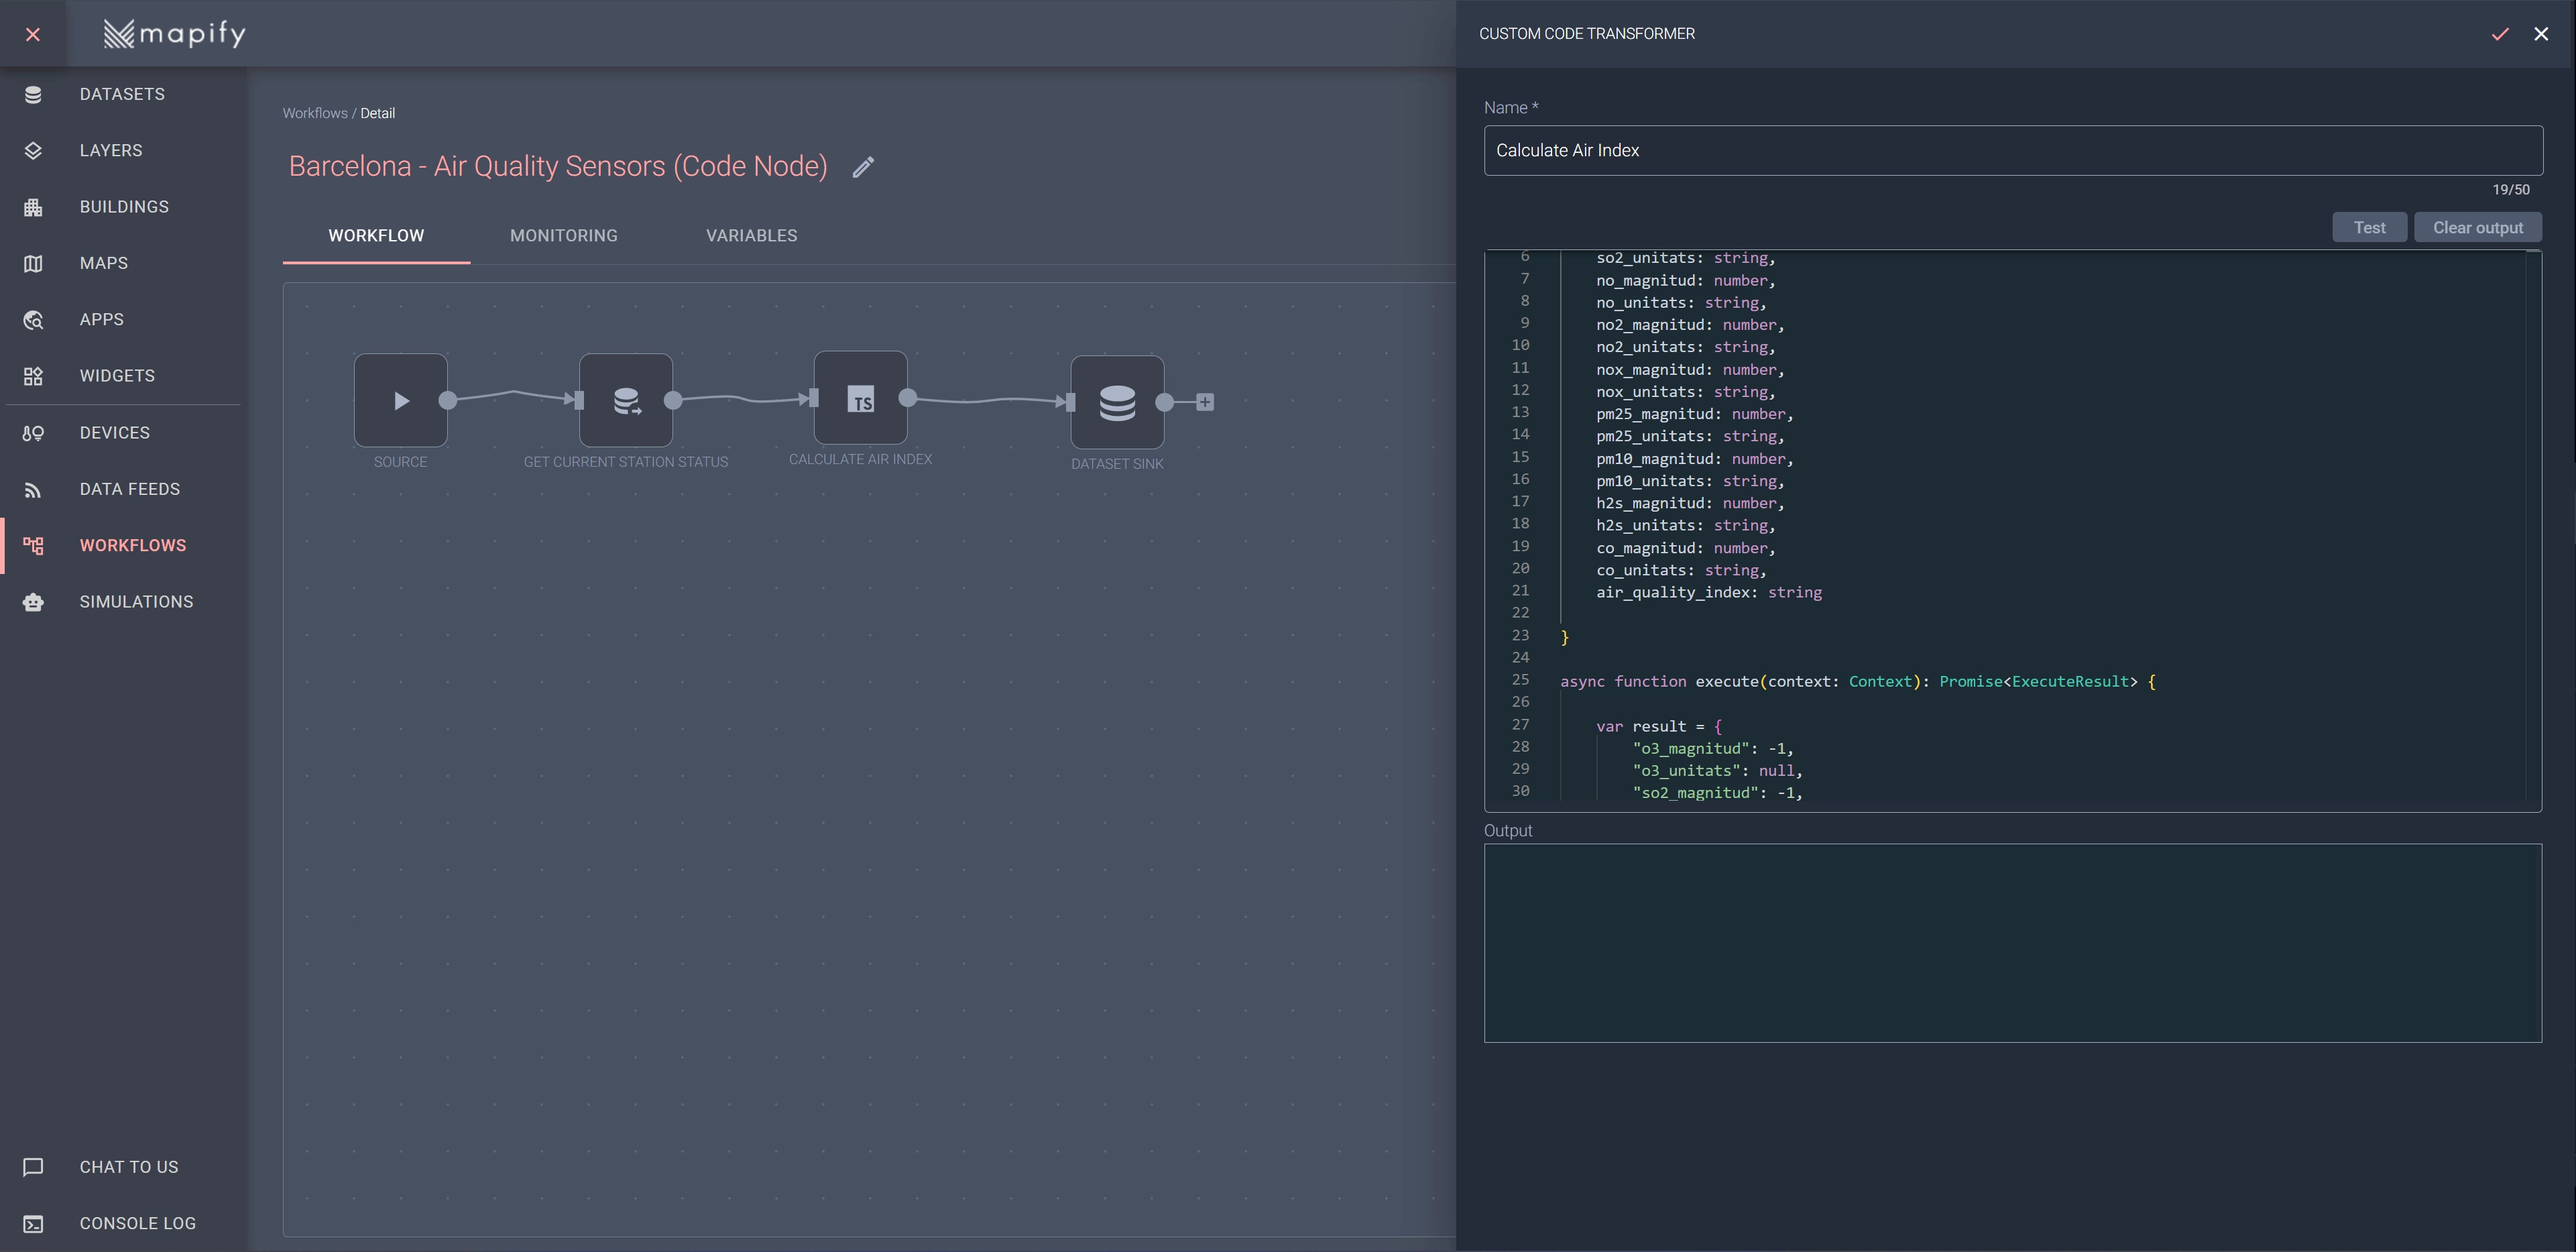This screenshot has width=2576, height=1252.
Task: Select the Dataset Sink node
Action: pyautogui.click(x=1117, y=402)
